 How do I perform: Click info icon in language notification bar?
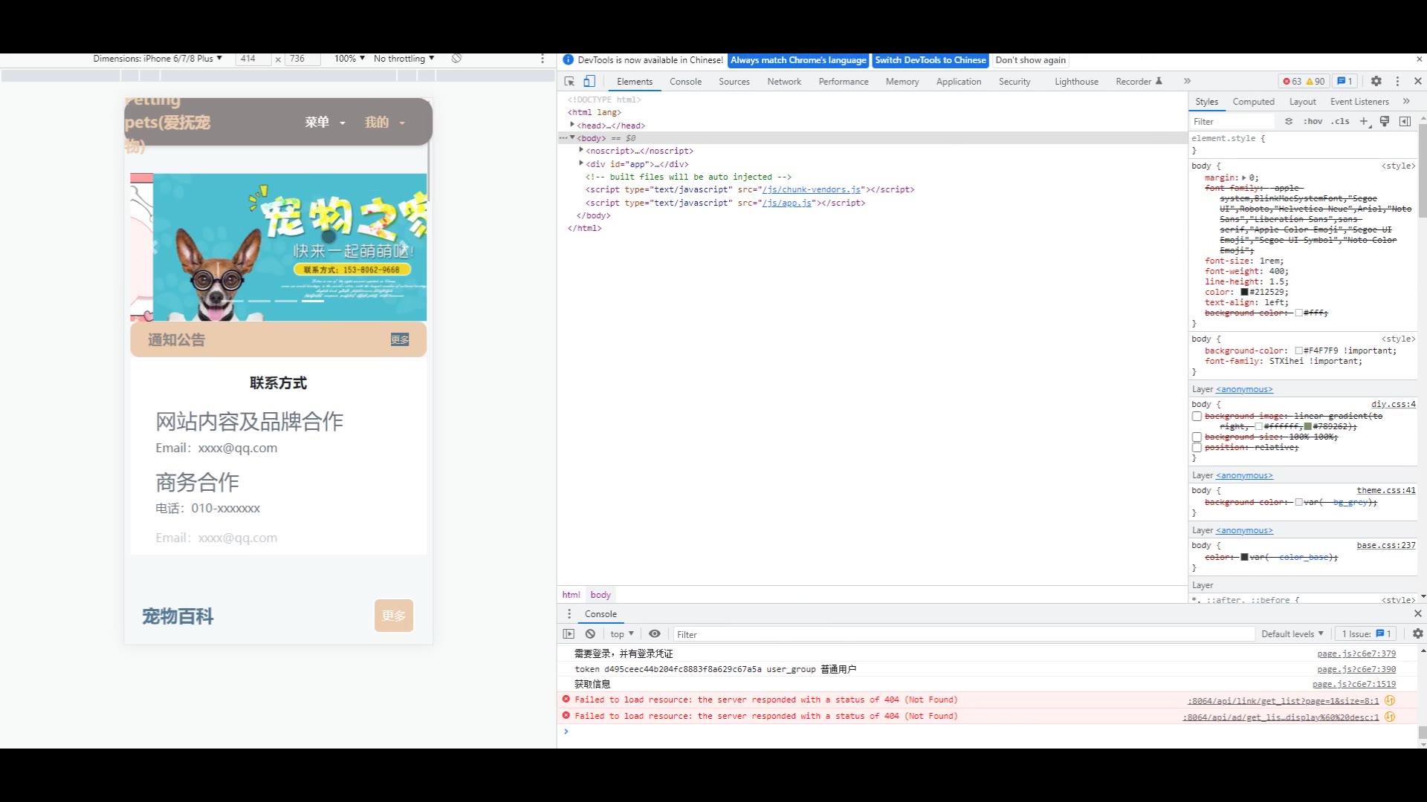click(568, 60)
